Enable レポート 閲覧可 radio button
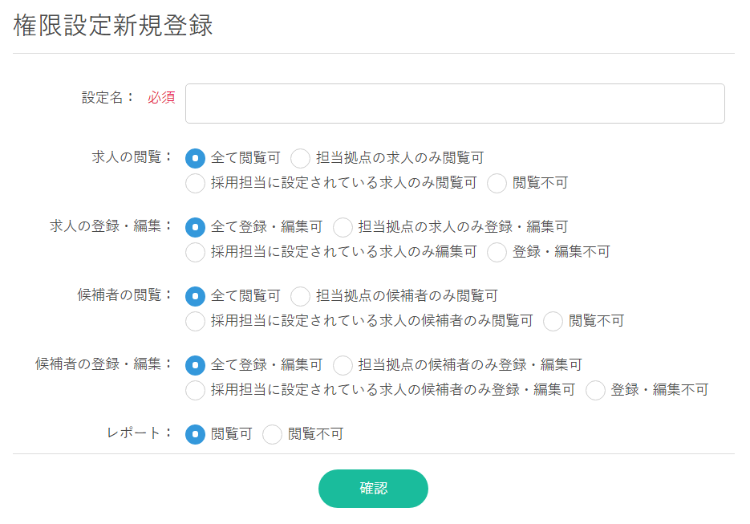750x524 pixels. (x=196, y=434)
